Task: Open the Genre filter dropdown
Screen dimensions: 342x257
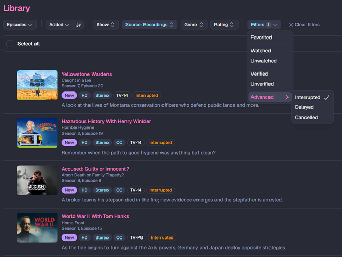Action: pyautogui.click(x=194, y=25)
